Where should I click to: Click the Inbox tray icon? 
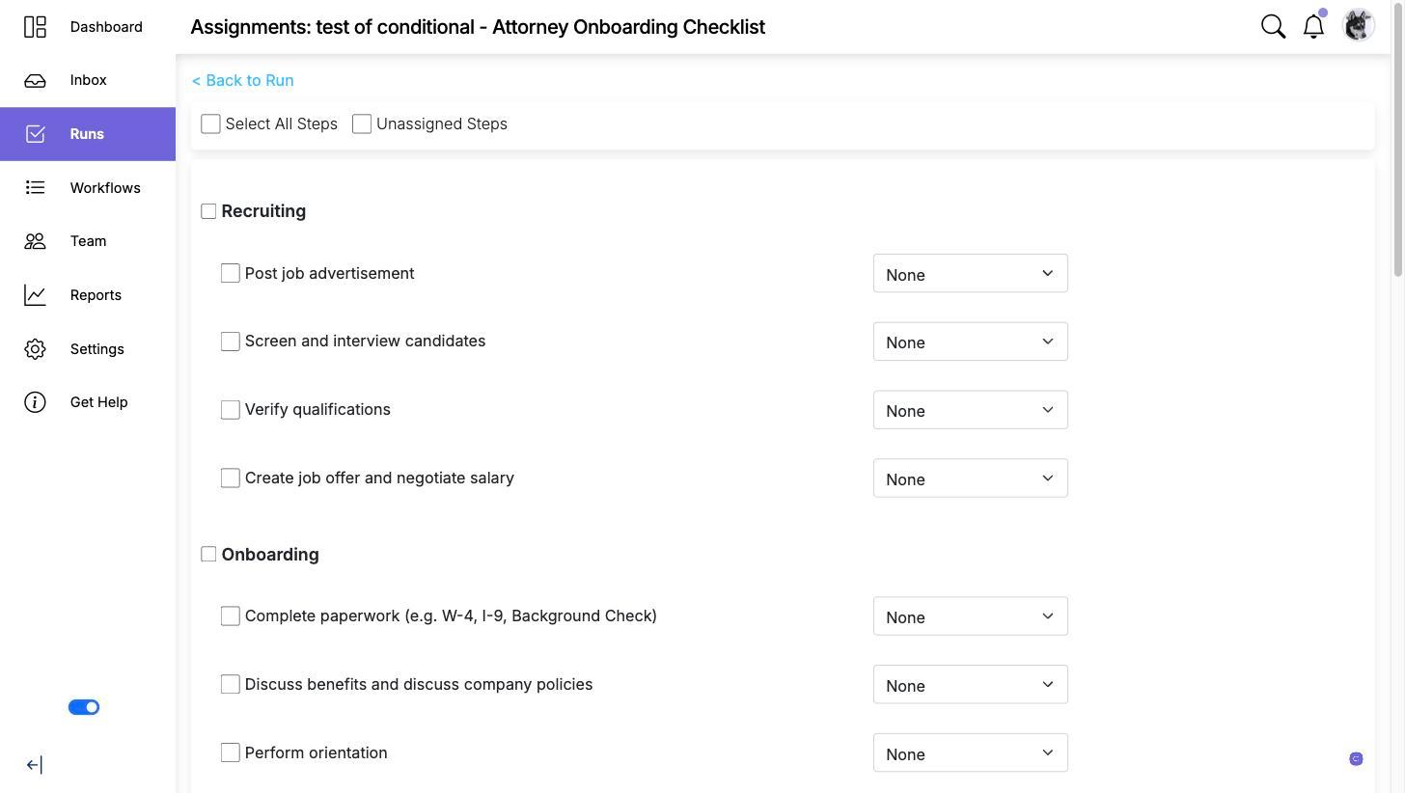pos(35,80)
